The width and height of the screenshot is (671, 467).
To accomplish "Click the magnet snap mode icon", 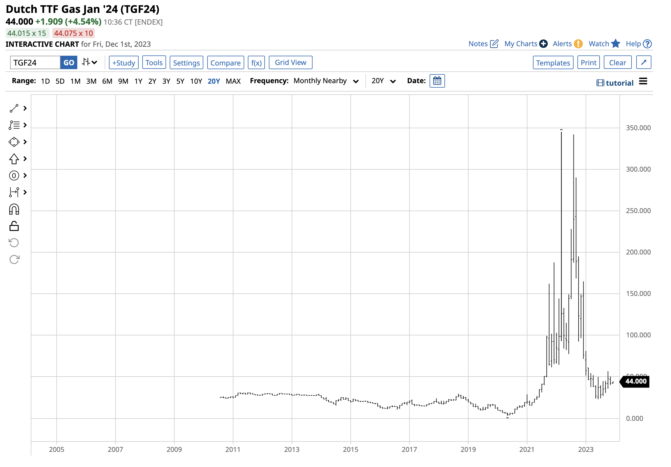I will 14,209.
